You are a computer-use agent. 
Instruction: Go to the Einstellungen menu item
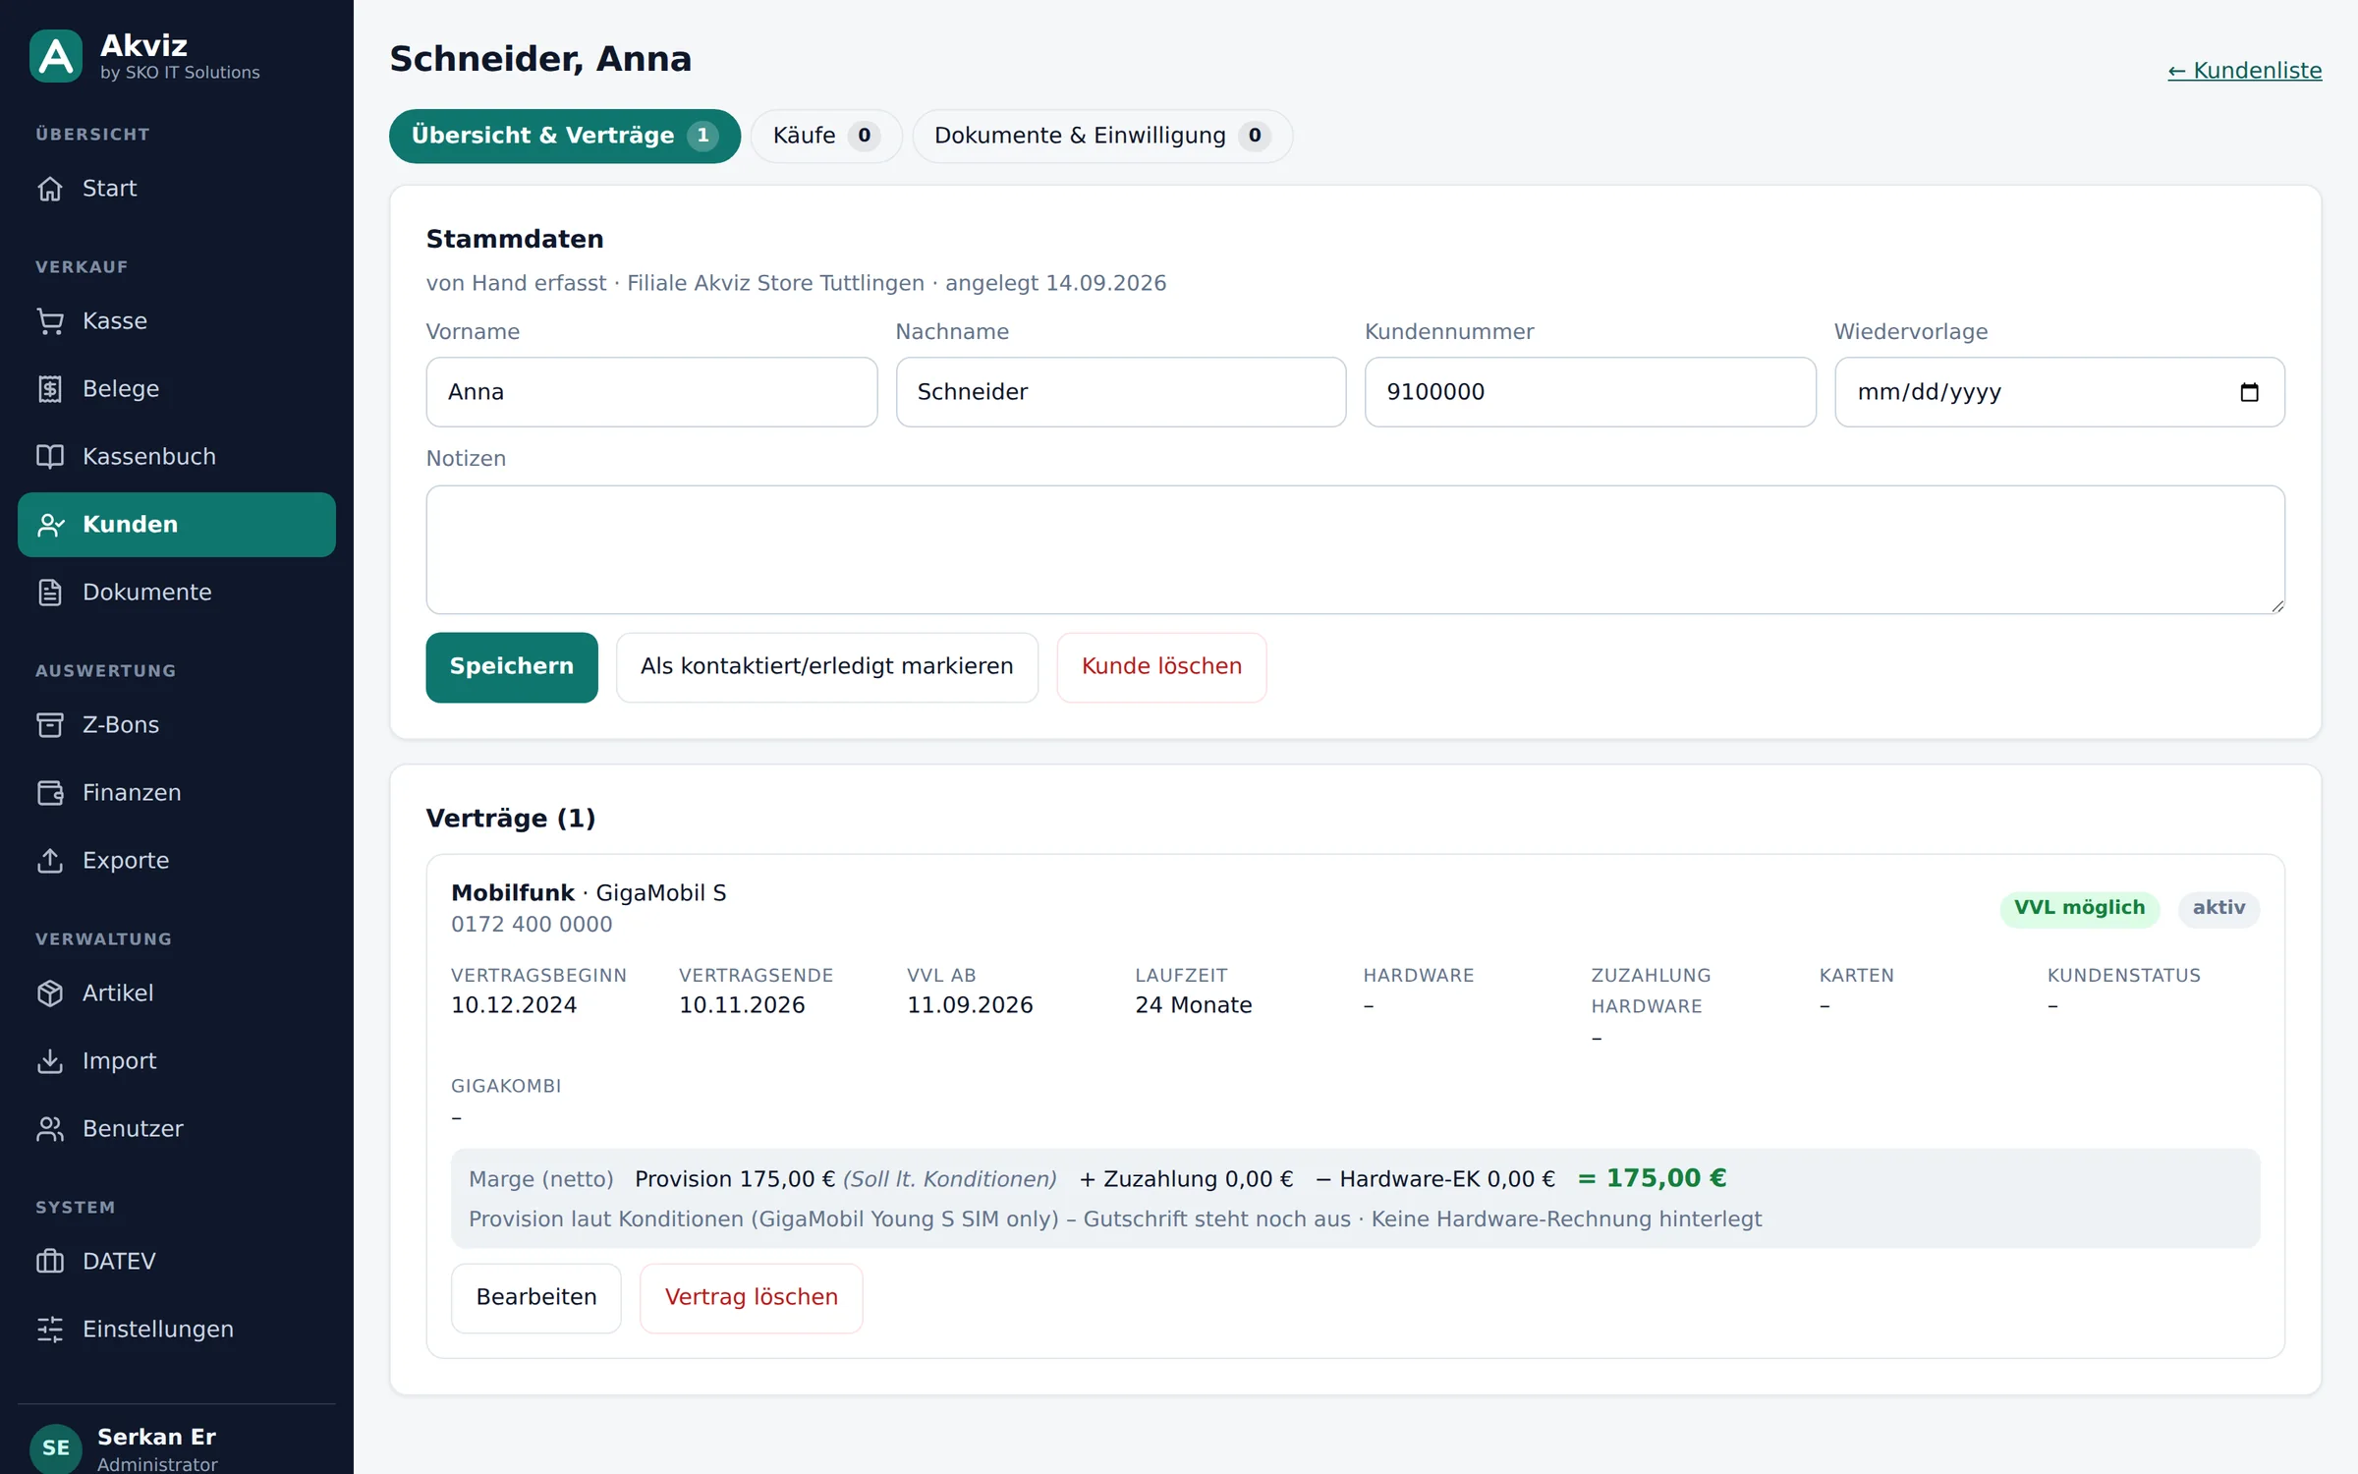tap(177, 1329)
